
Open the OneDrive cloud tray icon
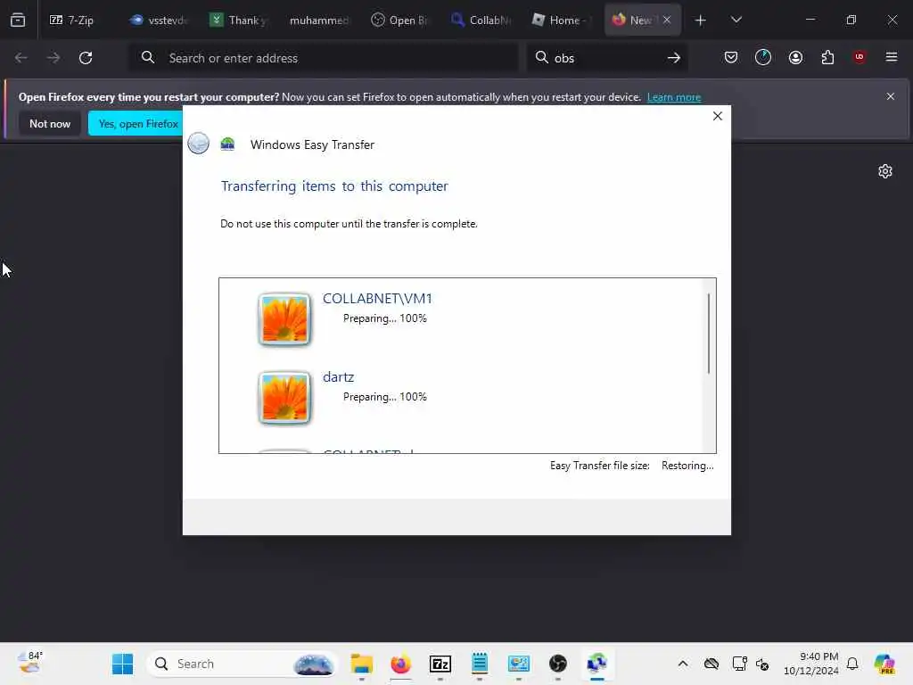(711, 664)
